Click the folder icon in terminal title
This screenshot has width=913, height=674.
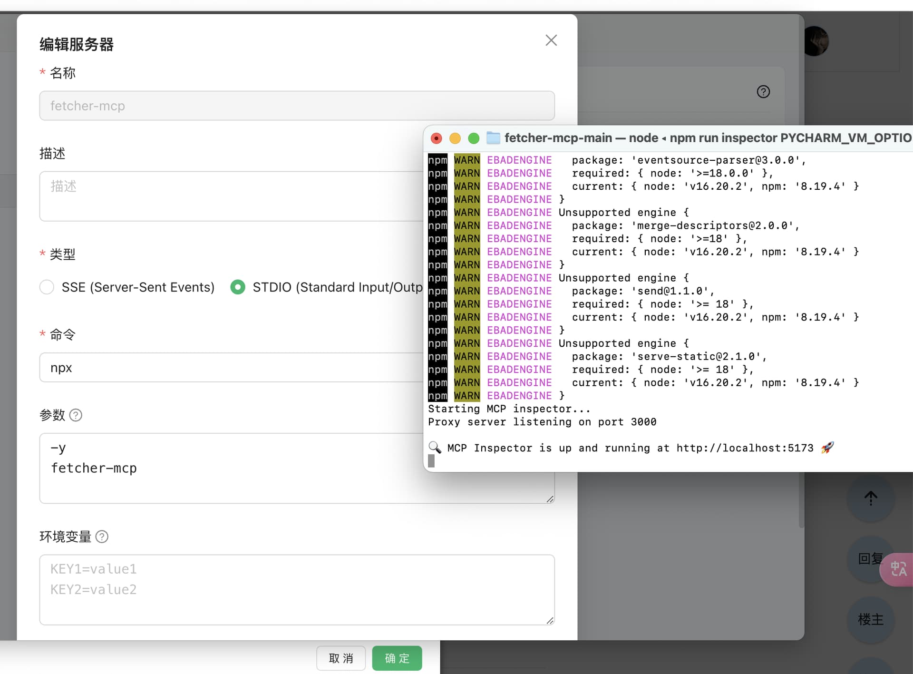point(493,138)
